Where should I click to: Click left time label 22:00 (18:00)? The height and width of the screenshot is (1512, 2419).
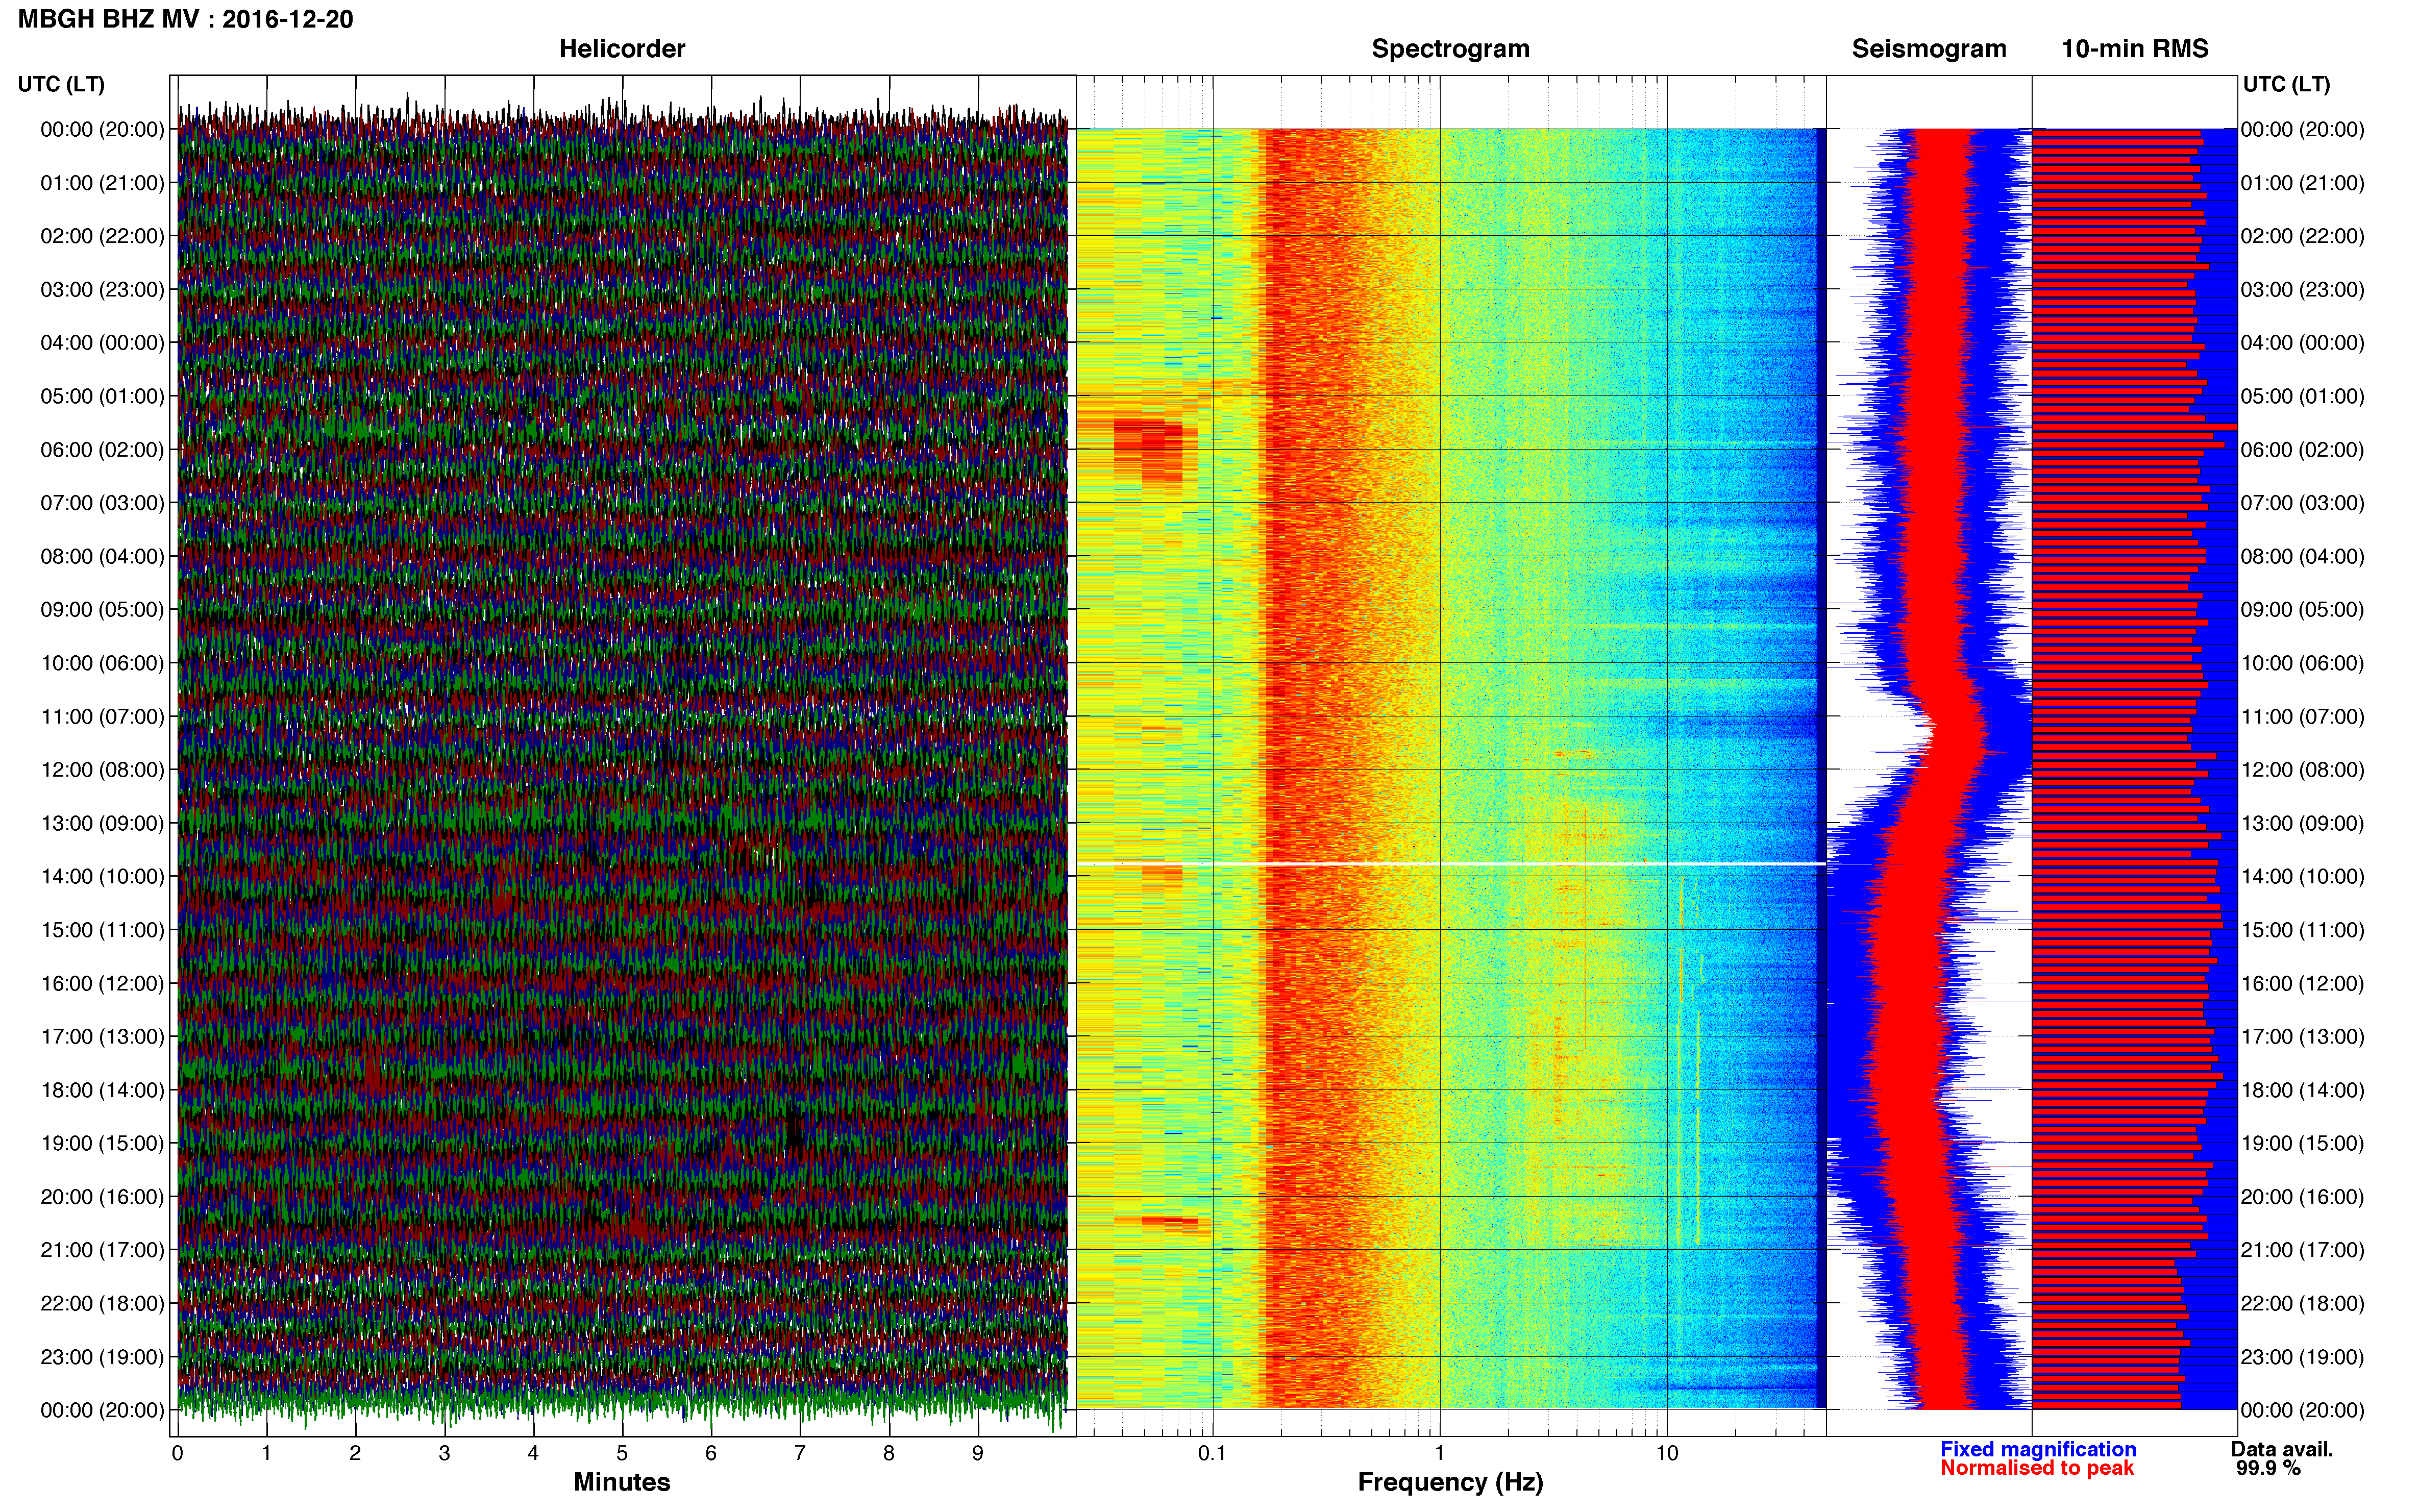(102, 1303)
